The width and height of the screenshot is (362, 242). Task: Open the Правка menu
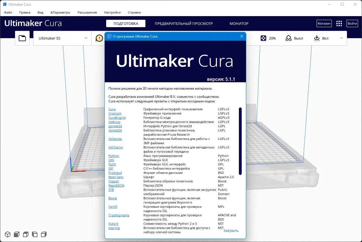[x=25, y=12]
